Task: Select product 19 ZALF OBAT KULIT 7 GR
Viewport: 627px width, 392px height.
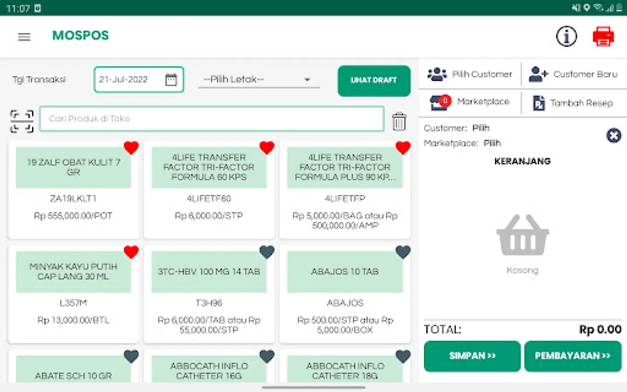Action: (x=73, y=190)
